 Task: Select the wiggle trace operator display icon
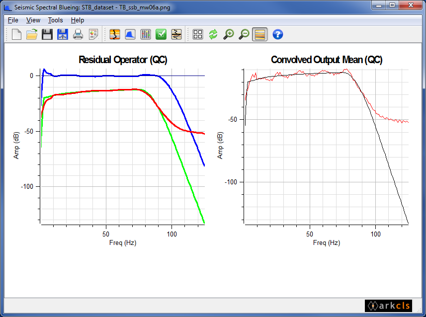click(x=176, y=34)
